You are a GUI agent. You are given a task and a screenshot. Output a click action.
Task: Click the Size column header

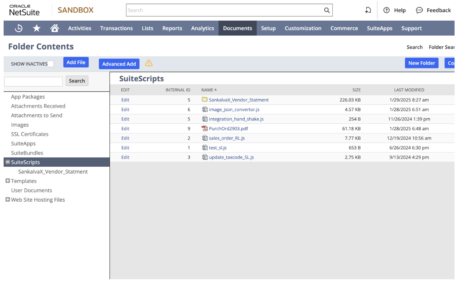[x=357, y=90]
